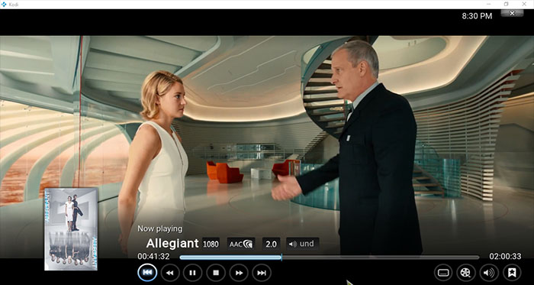Screen dimensions: 534x285
Task: Click the 2.0 audio channels badge
Action: 271,244
